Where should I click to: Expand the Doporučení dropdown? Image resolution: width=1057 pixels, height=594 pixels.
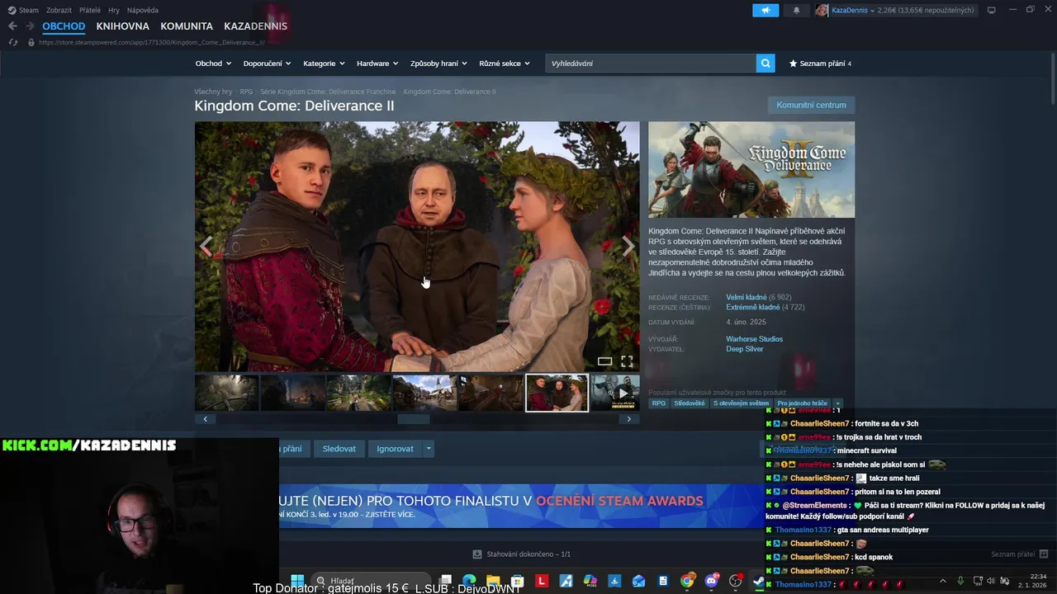267,64
